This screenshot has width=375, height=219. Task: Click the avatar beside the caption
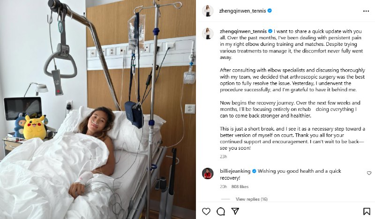coord(208,33)
